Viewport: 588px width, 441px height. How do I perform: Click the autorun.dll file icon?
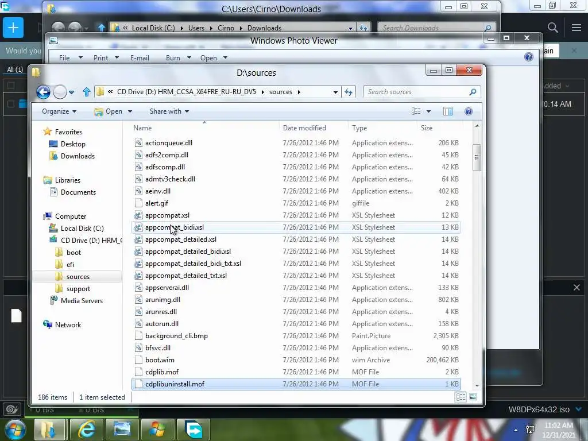138,324
